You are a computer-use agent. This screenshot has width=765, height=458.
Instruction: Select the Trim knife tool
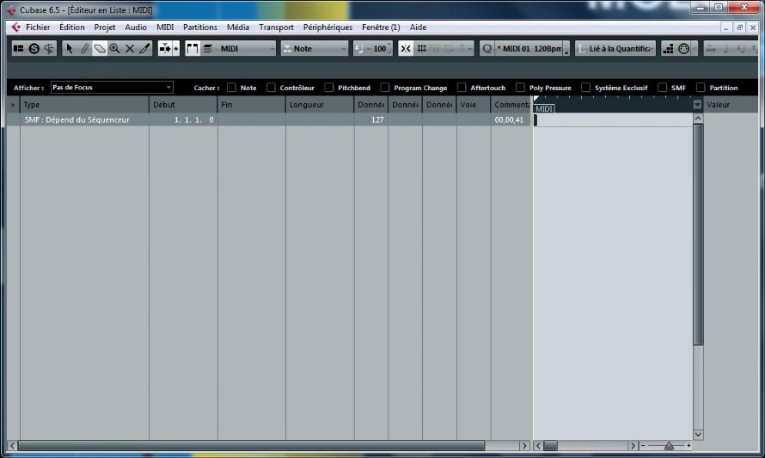pos(145,48)
